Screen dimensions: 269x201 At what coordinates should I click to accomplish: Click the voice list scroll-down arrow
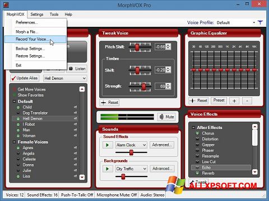pyautogui.click(x=82, y=177)
